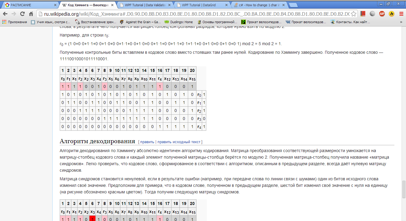
Task: Open the Chrome main menu
Action: (401, 14)
